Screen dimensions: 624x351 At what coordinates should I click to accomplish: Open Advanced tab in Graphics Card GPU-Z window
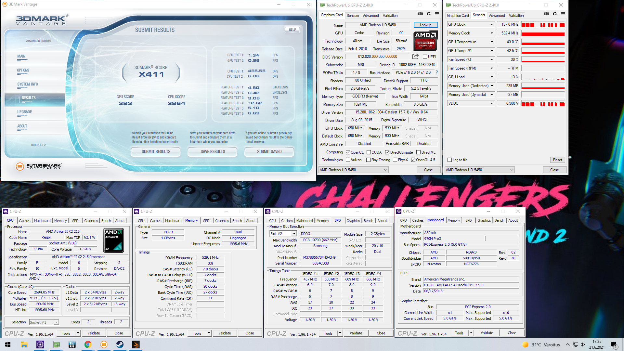tap(371, 15)
